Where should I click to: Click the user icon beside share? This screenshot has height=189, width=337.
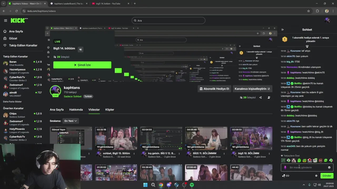point(269,97)
